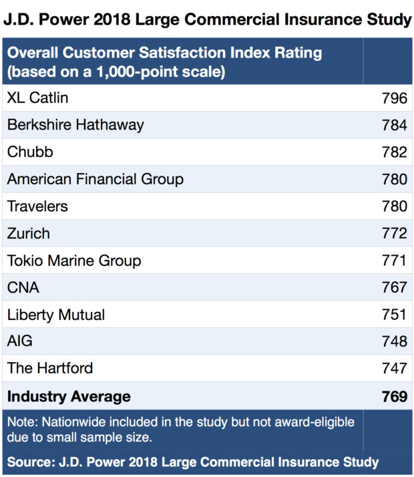
Task: Click the Travelers row label
Action: pos(37,206)
